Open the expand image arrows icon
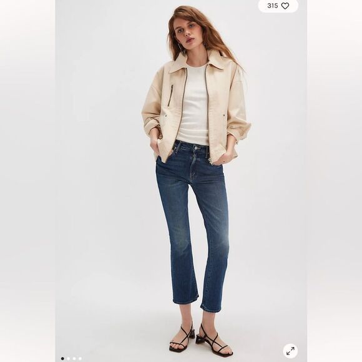The image size is (362, 362). 290,351
